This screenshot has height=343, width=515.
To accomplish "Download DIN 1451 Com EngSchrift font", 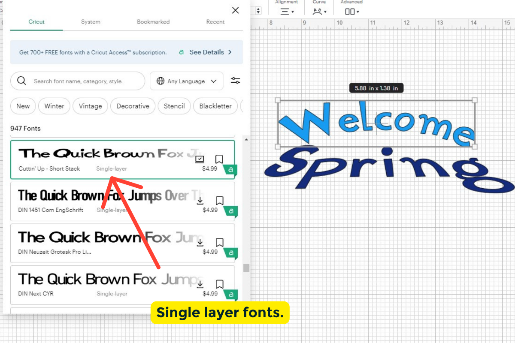I will click(200, 200).
